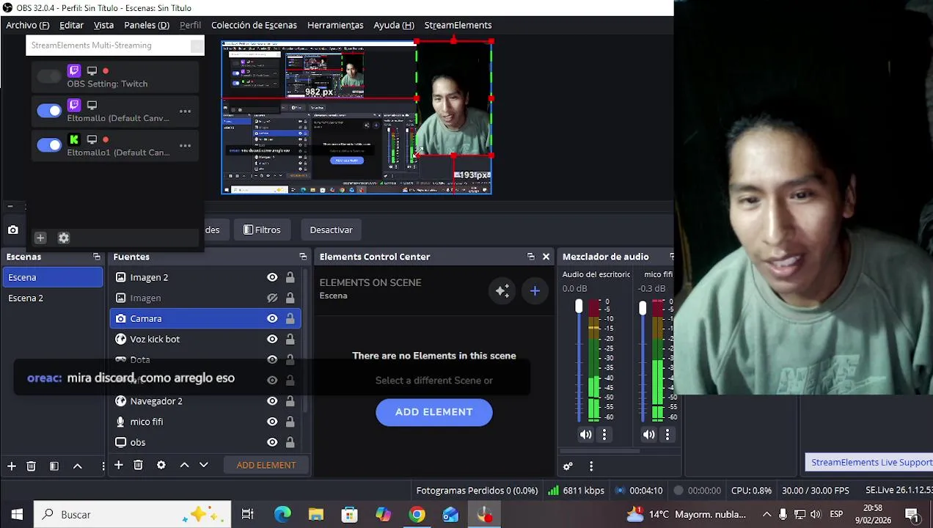
Task: Toggle the Eltomallo1 Kick stream switch
Action: tap(49, 145)
